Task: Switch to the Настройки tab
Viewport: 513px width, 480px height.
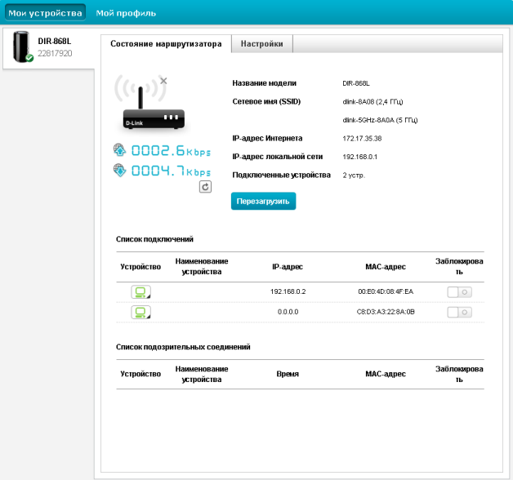Action: (261, 44)
